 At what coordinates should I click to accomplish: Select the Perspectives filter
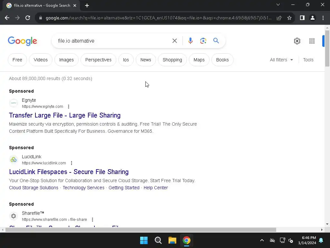(x=98, y=60)
